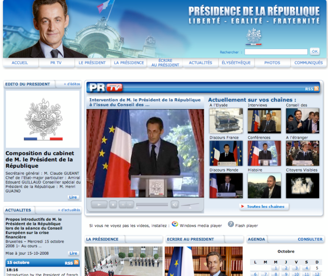
Task: Click the CONSULTER agenda link
Action: tap(310, 239)
